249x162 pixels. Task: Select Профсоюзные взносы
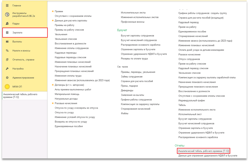pyautogui.click(x=132, y=22)
